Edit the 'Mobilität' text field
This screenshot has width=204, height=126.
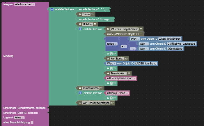click(88, 24)
